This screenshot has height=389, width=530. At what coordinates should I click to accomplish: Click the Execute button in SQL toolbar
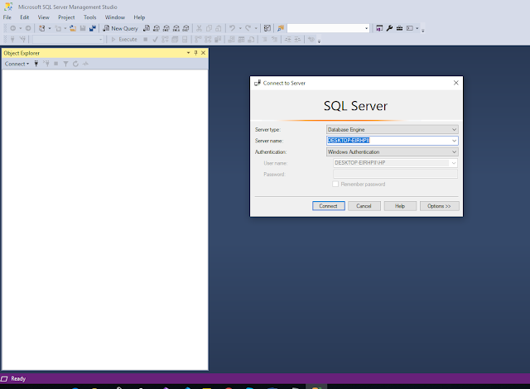tap(124, 40)
